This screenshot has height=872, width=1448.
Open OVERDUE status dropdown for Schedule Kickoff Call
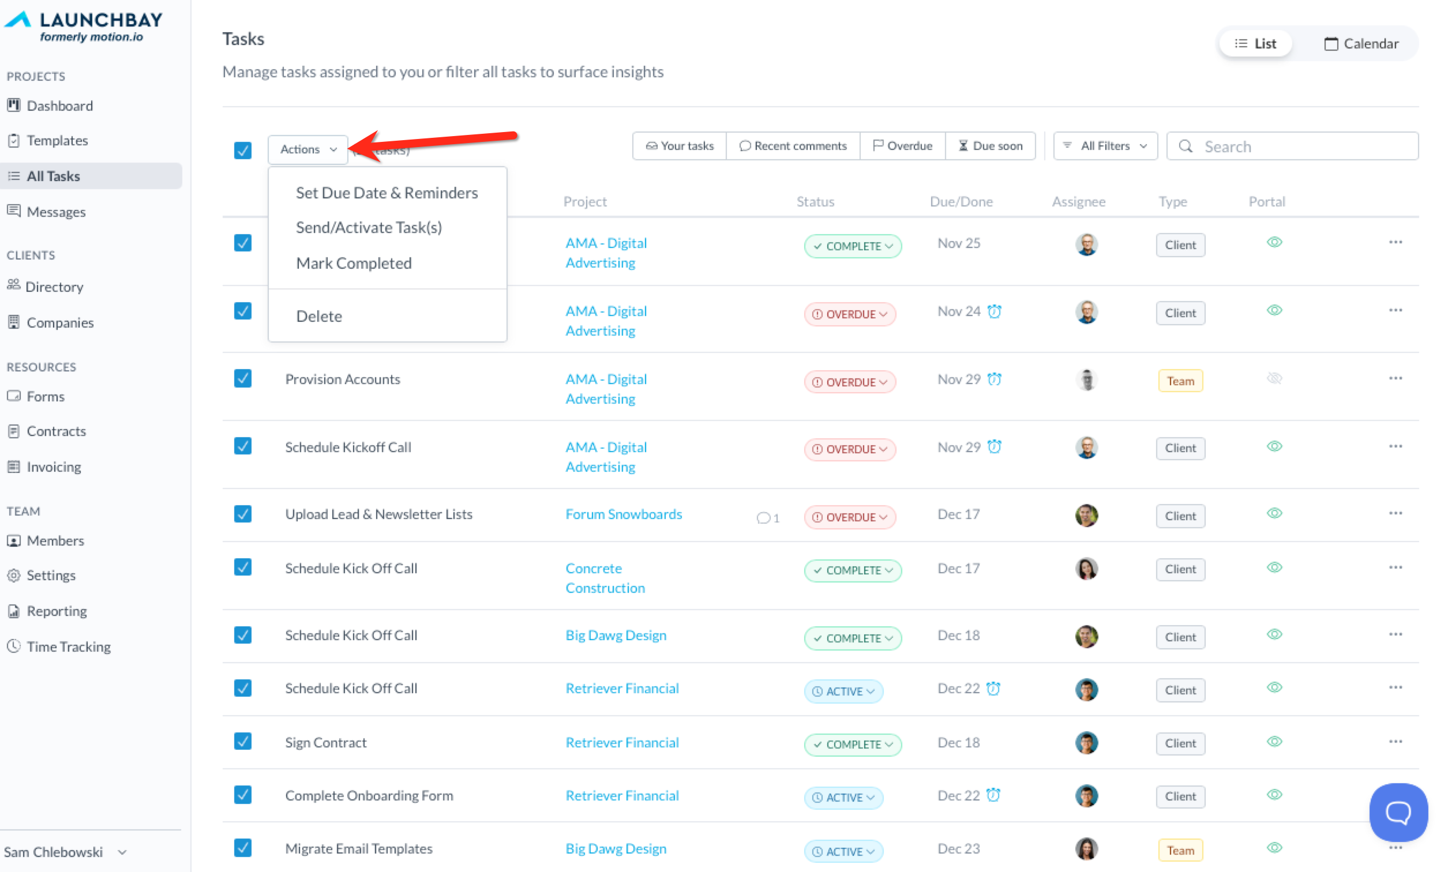point(850,449)
